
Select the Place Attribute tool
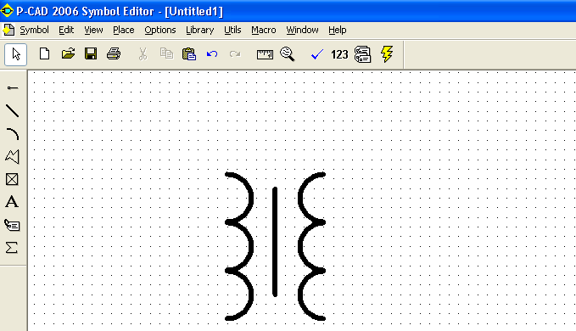click(x=12, y=225)
